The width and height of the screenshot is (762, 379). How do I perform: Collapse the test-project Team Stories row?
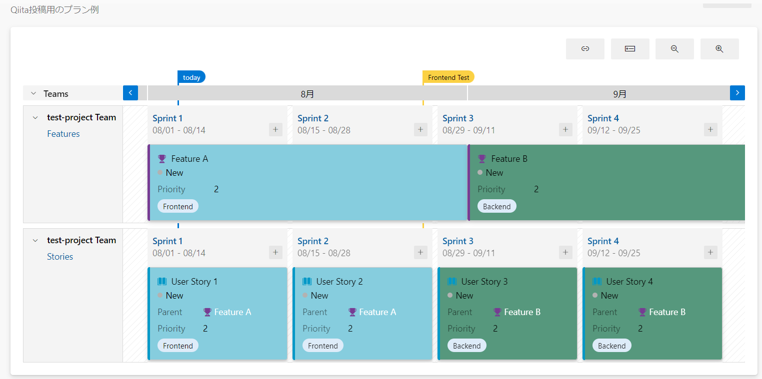[x=34, y=240]
